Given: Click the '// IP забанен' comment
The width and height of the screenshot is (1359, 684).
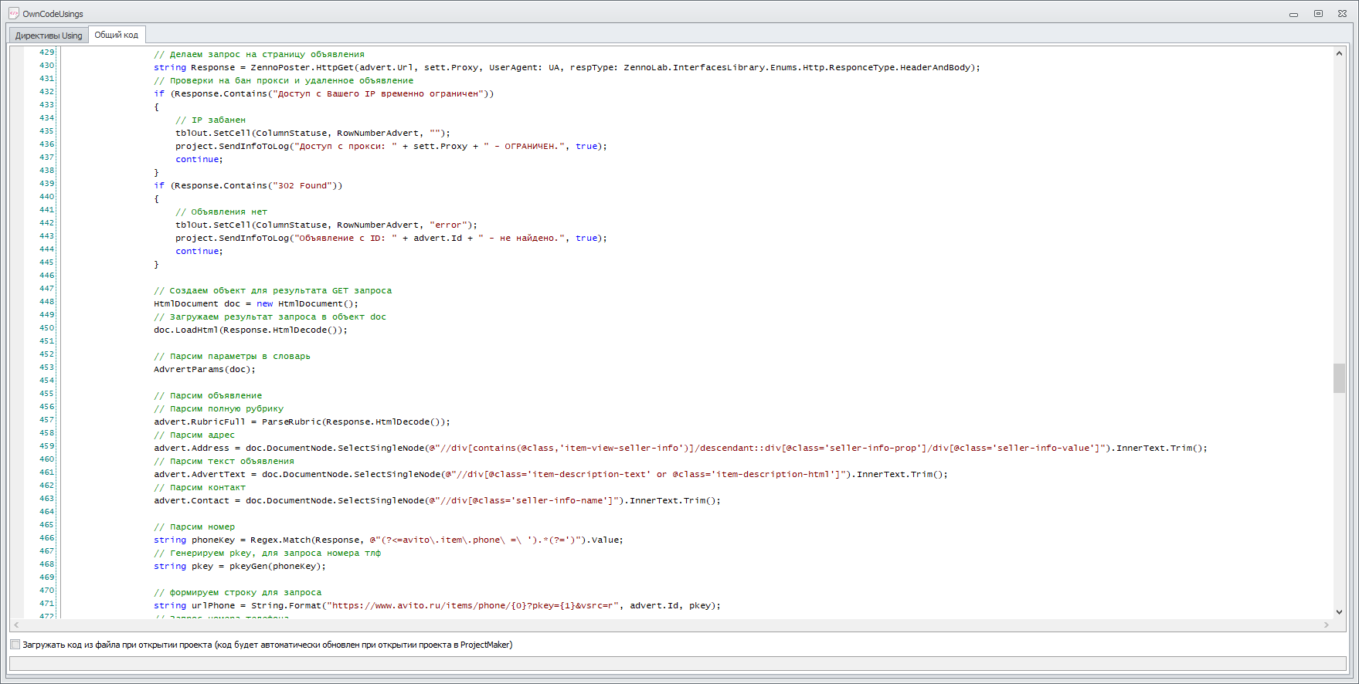Looking at the screenshot, I should pos(210,120).
